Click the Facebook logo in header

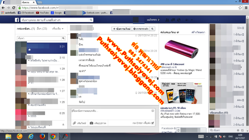pos(17,20)
